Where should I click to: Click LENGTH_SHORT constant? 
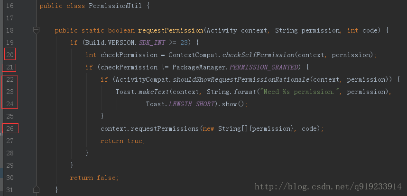(192, 104)
